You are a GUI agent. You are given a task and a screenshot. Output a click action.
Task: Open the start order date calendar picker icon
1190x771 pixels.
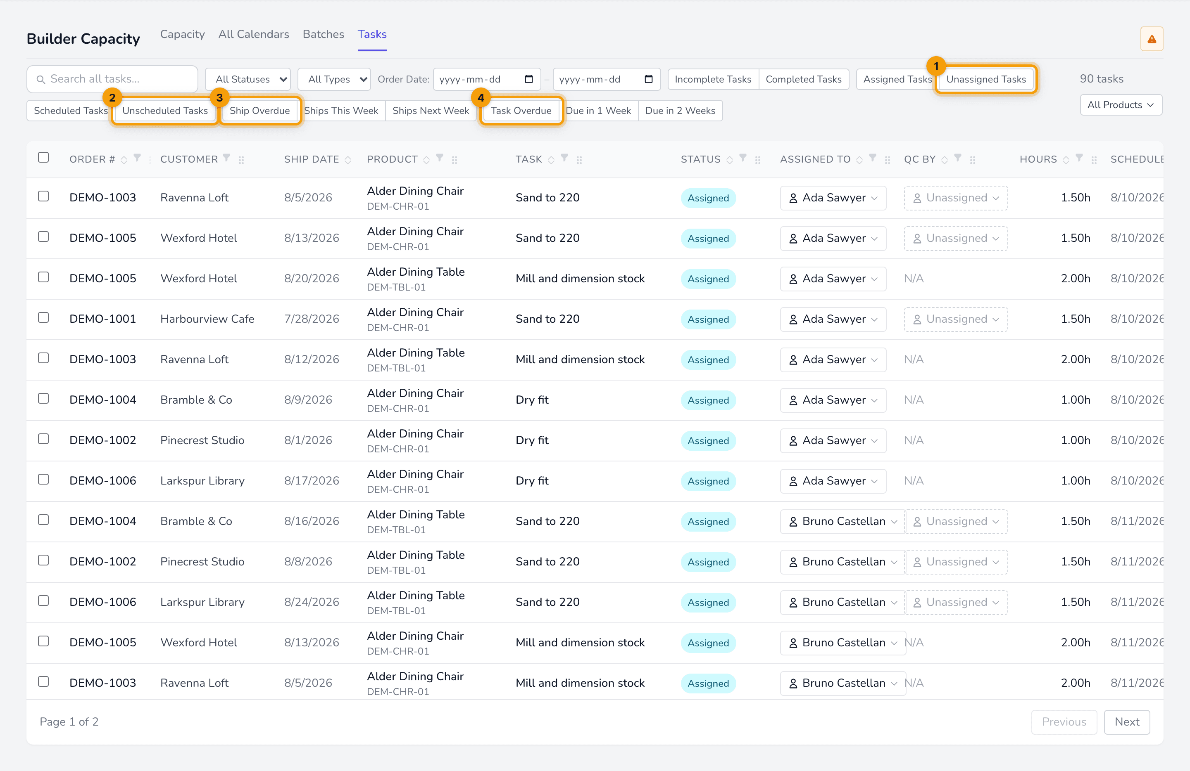point(528,79)
